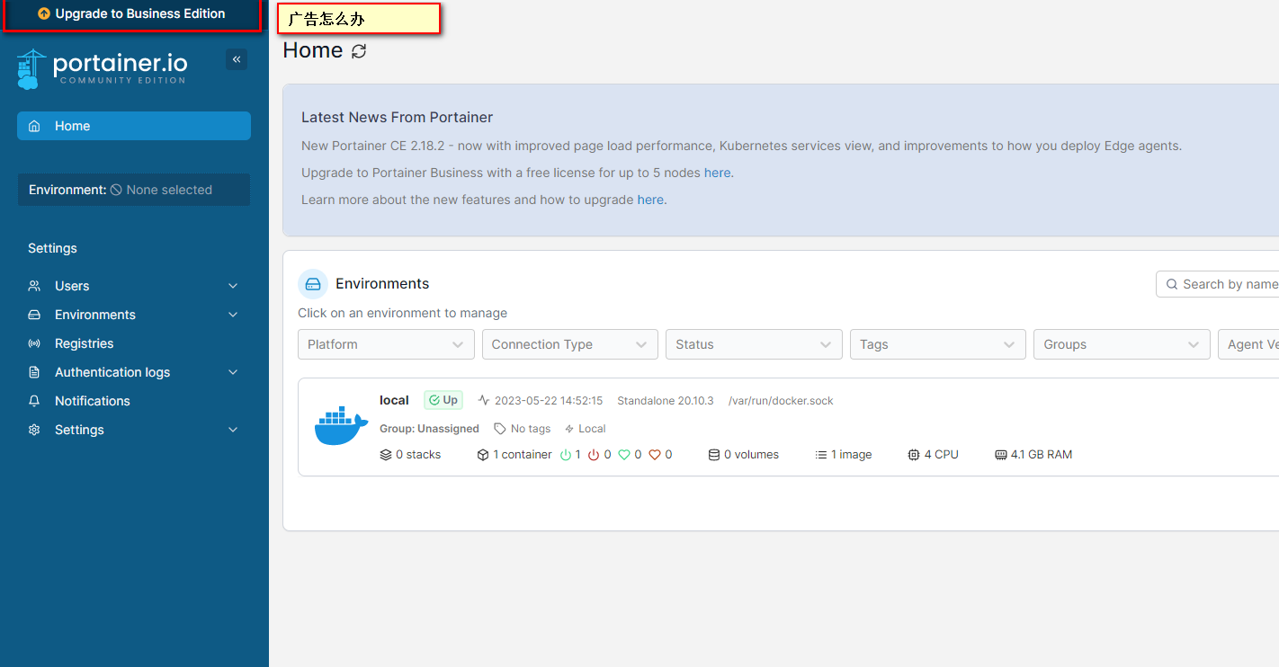1279x667 pixels.
Task: Click the Portainer.io logo
Action: (x=102, y=68)
